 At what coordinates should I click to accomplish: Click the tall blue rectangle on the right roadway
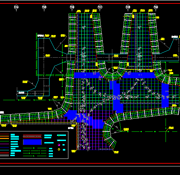[x=165, y=95]
